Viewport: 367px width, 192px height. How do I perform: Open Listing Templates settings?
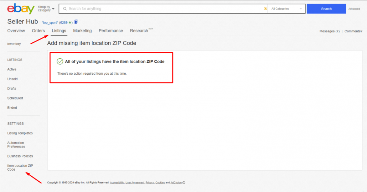pyautogui.click(x=20, y=133)
